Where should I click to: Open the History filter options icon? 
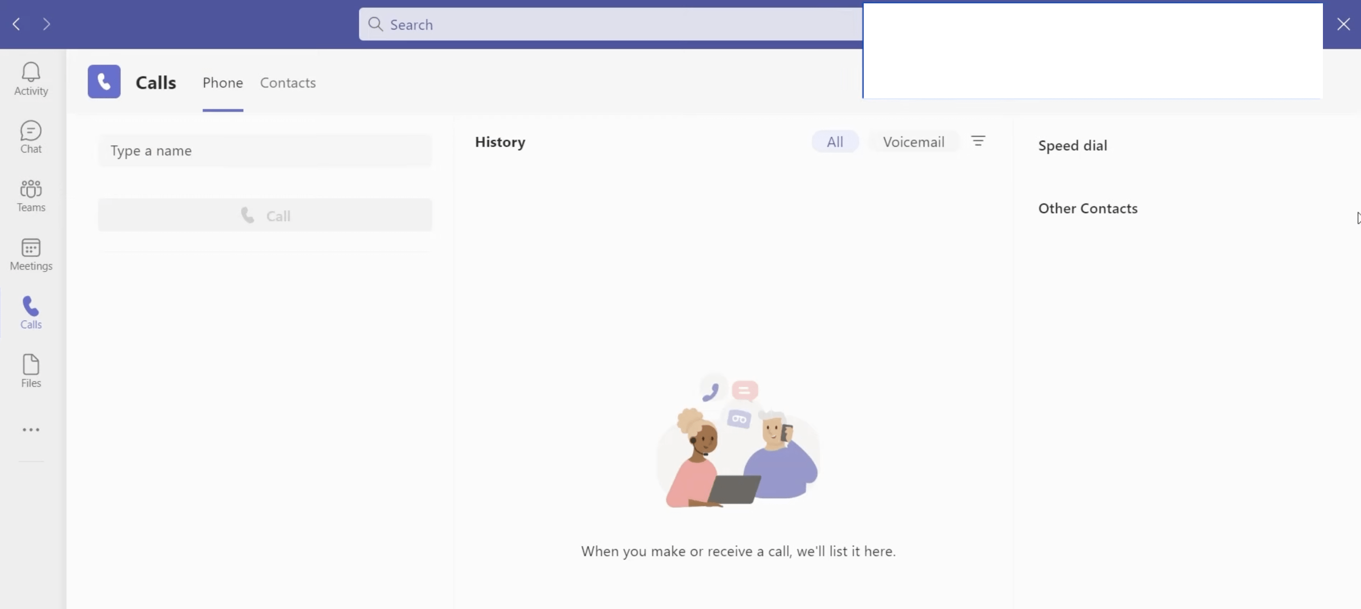[x=978, y=141]
